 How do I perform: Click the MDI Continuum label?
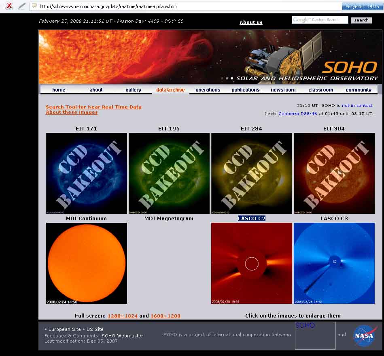click(x=86, y=218)
